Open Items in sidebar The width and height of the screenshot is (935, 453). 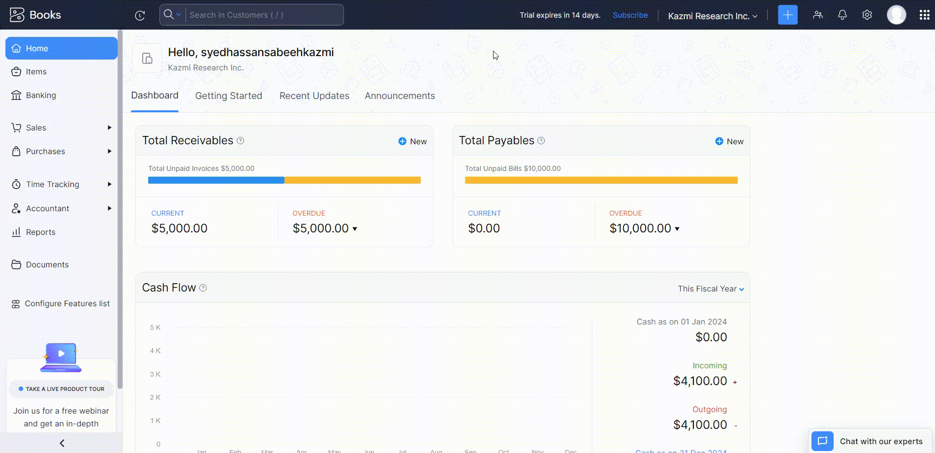(x=62, y=72)
